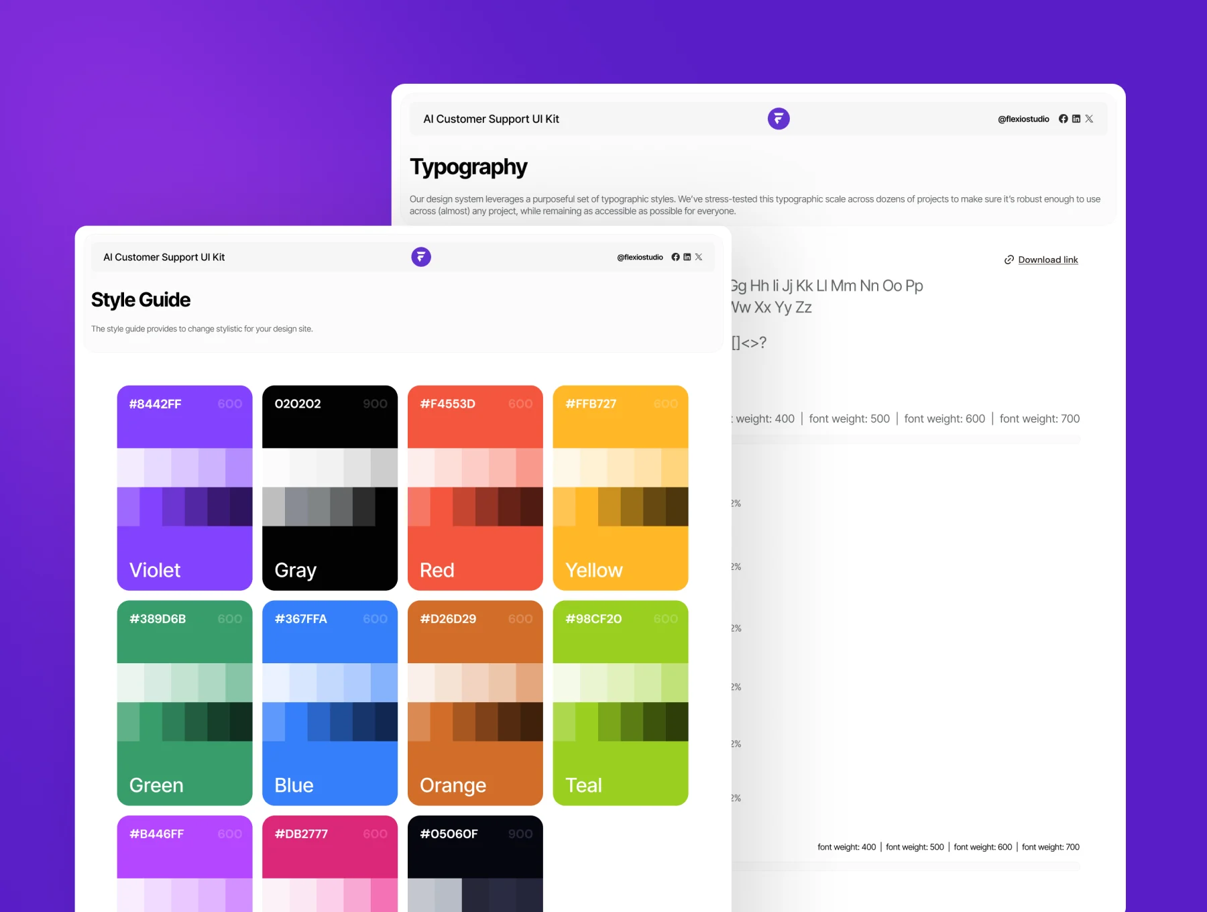Pick the lightest tint in the Blue card
1207x912 pixels.
pyautogui.click(x=276, y=683)
